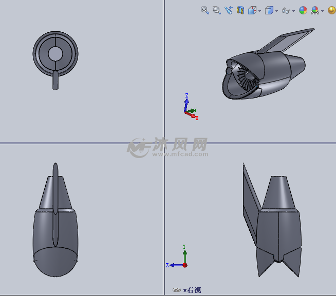The height and width of the screenshot is (296, 336).
Task: Click the linked views chain icon
Action: (177, 290)
